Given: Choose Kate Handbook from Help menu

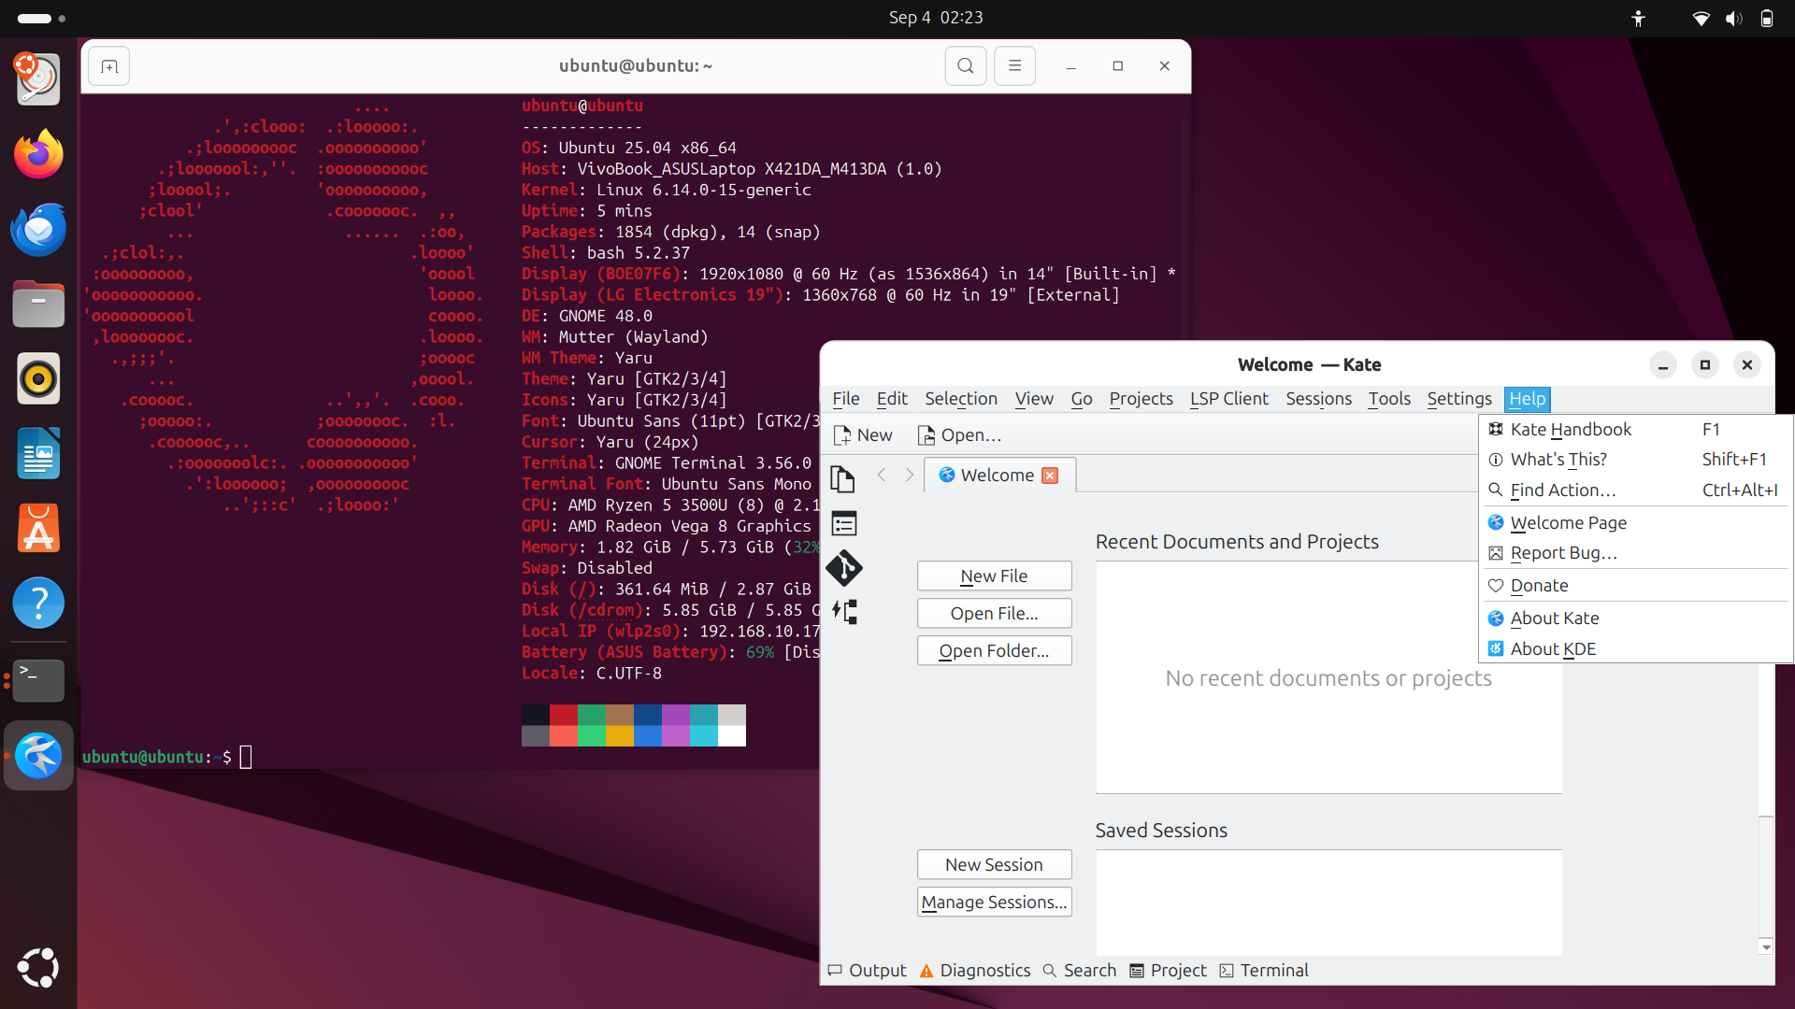Looking at the screenshot, I should tap(1636, 430).
